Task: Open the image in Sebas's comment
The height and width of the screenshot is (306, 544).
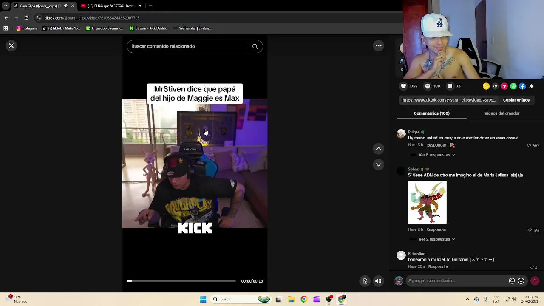Action: click(427, 203)
